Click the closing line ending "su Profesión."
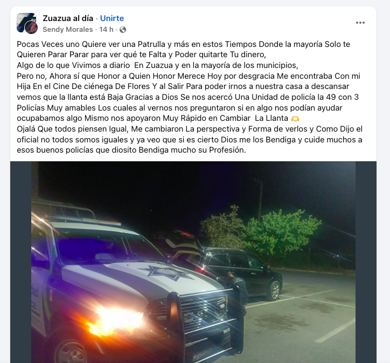 pyautogui.click(x=131, y=150)
